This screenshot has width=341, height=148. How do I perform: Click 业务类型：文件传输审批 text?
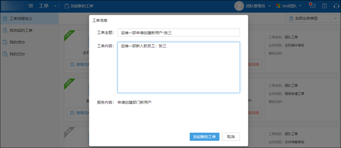coord(286,142)
